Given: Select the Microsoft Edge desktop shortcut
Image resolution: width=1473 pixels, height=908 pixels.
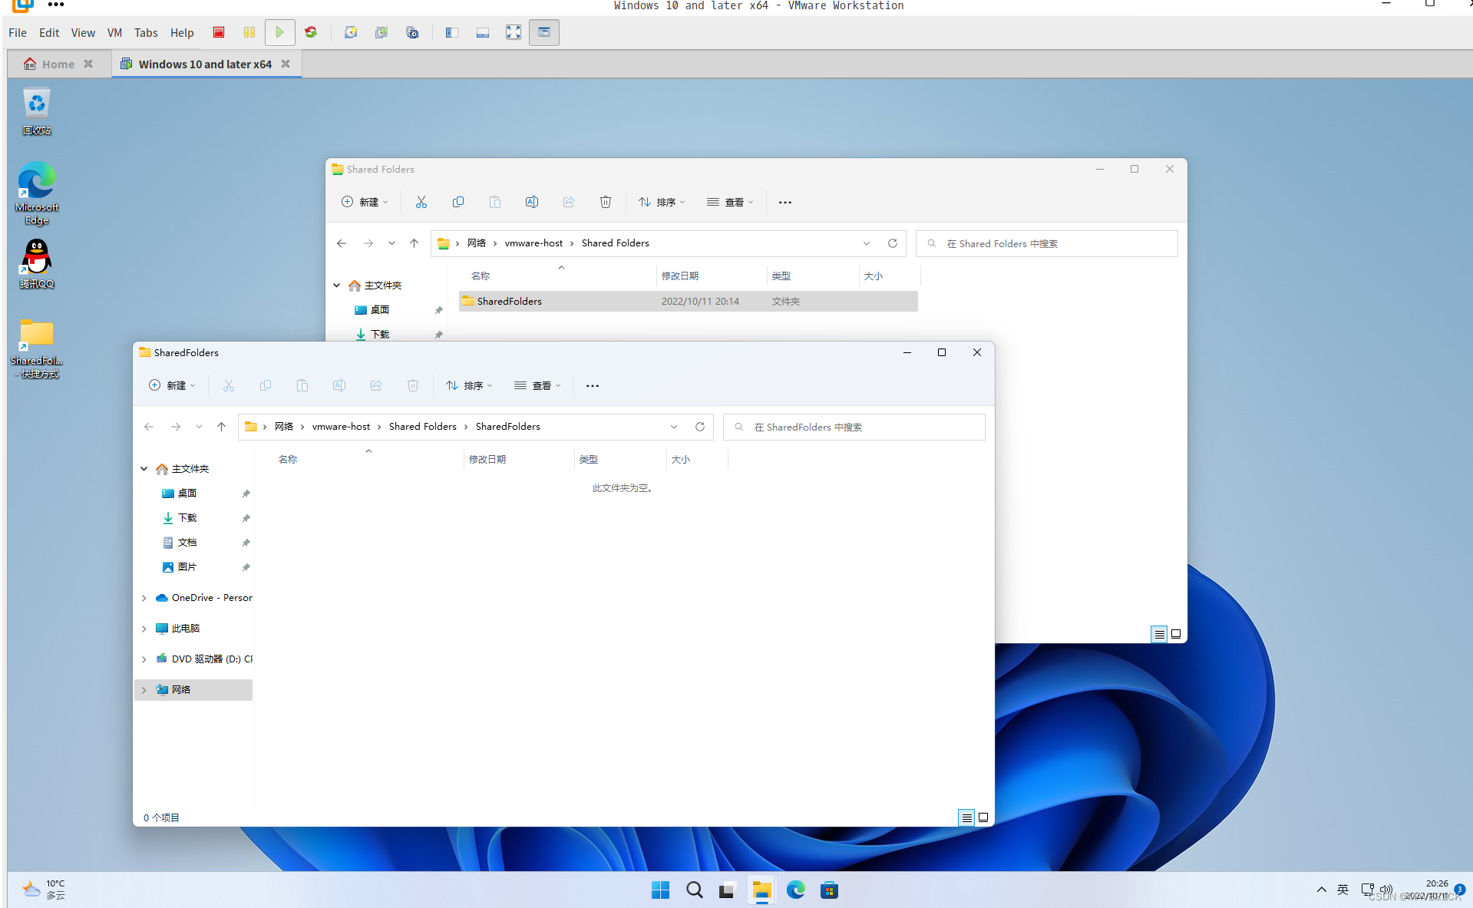Looking at the screenshot, I should tap(37, 193).
